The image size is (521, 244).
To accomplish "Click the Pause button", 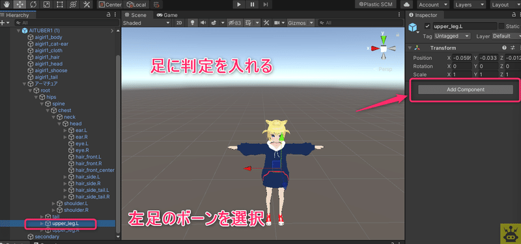I will point(252,5).
